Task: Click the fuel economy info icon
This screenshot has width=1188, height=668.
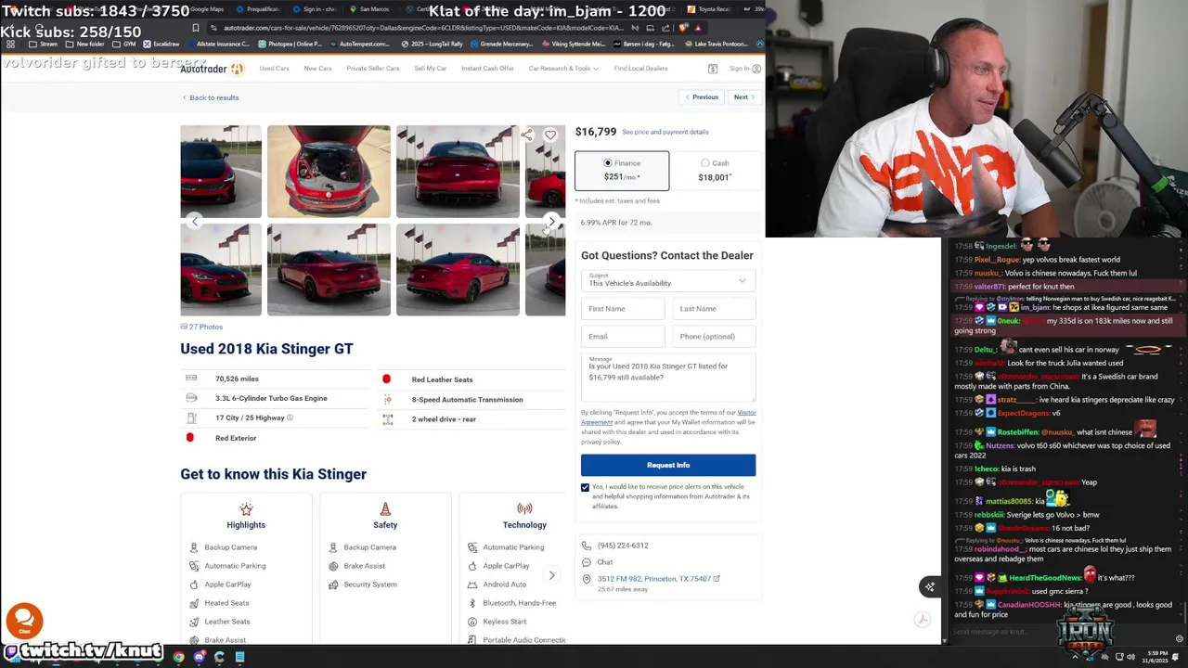Action: point(290,417)
